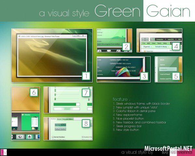Click the Favorites star icon in explorer
This screenshot has width=195, height=156.
coord(145,51)
